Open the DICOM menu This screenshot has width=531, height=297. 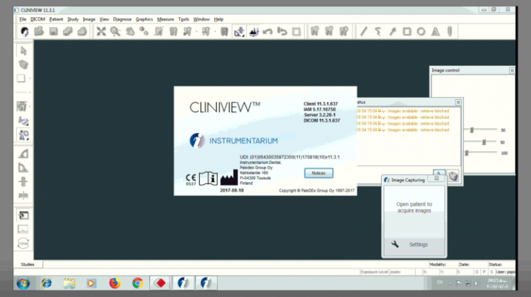(37, 19)
